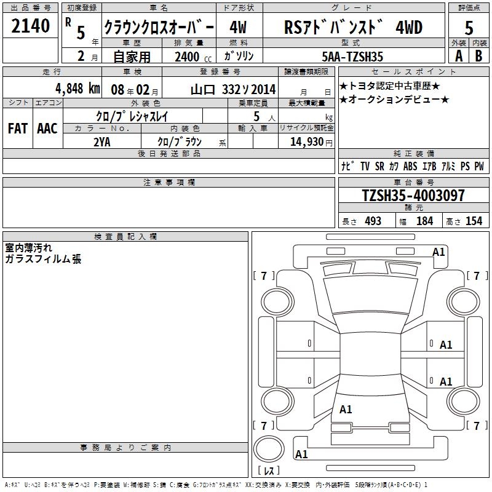Click the height value 154
This screenshot has width=492, height=492.
click(474, 221)
